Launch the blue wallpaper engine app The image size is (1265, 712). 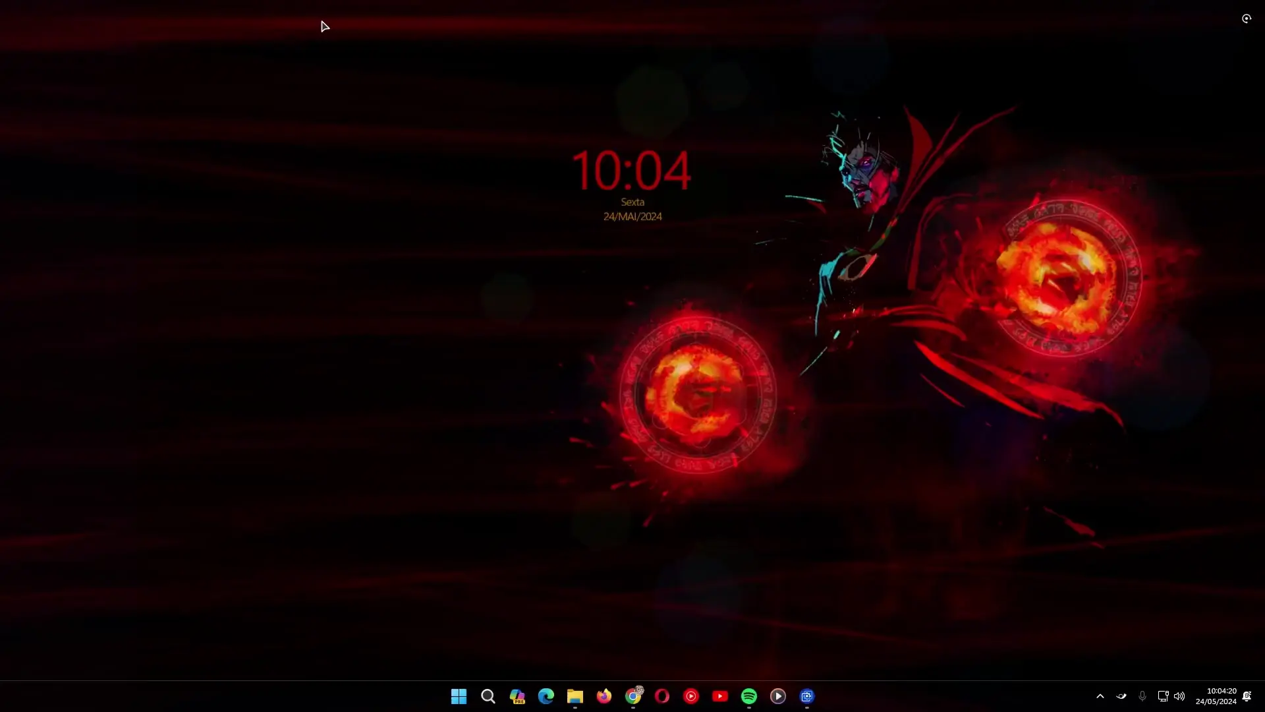pos(807,696)
